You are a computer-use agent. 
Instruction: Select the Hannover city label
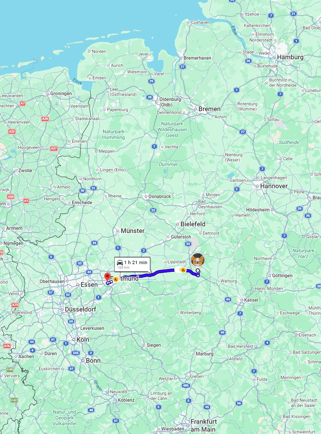point(274,186)
